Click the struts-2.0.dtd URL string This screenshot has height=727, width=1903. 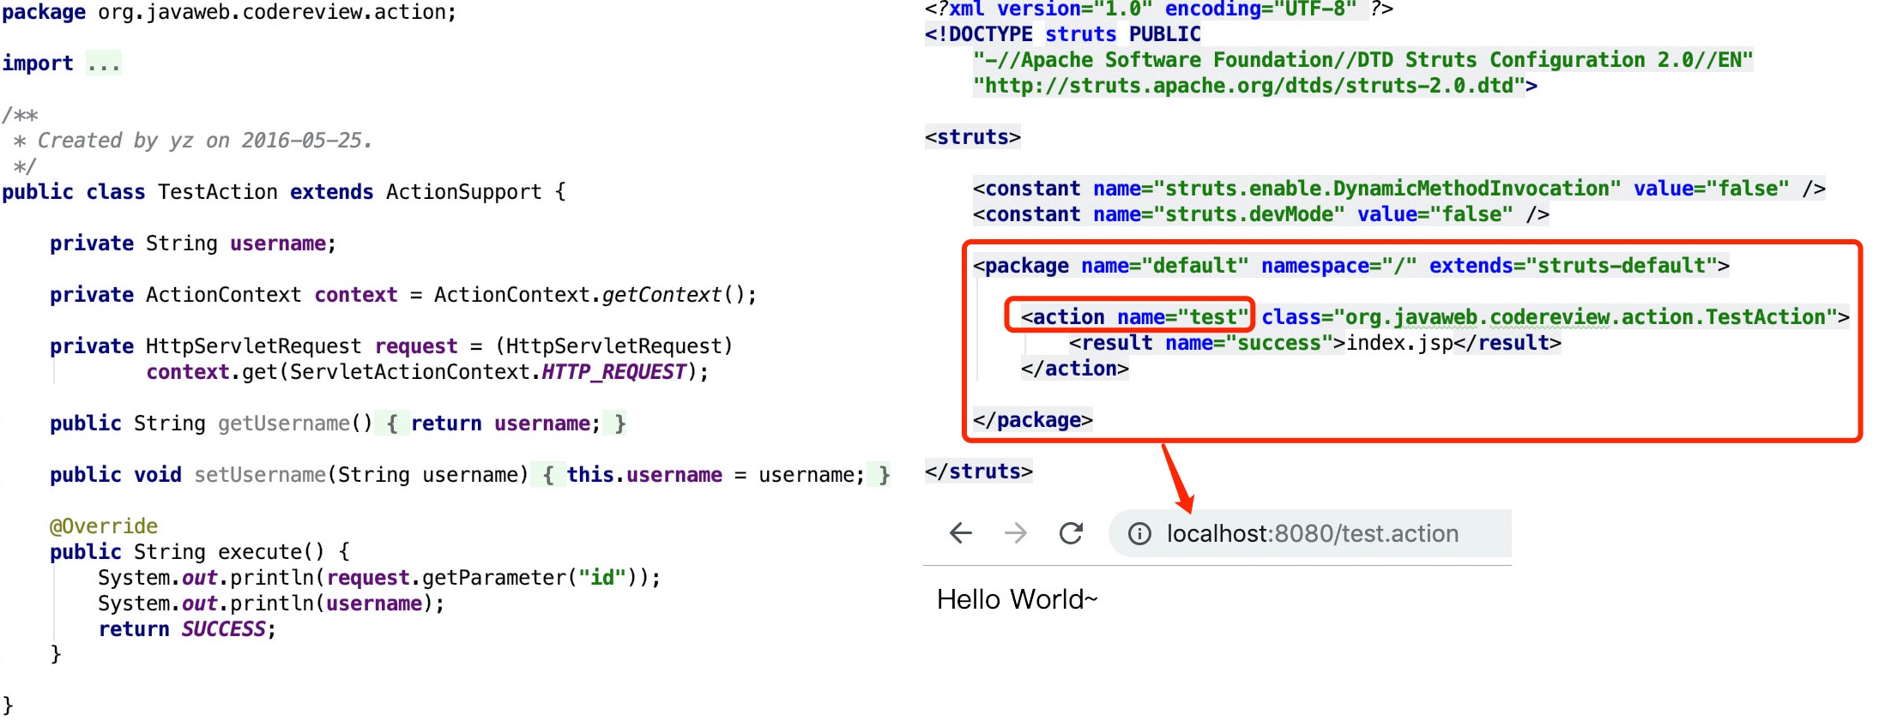click(1249, 86)
